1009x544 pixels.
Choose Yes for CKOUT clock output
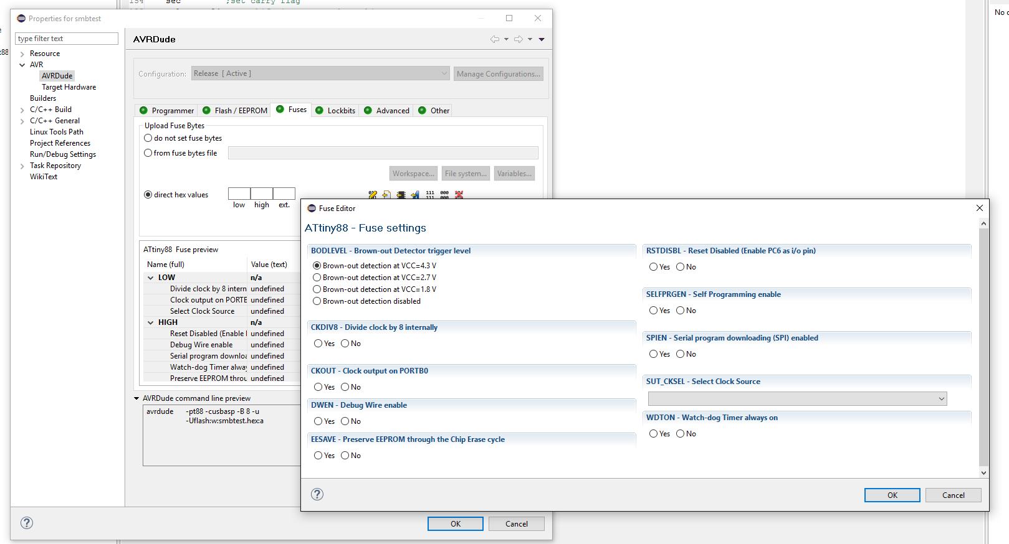[x=318, y=387]
